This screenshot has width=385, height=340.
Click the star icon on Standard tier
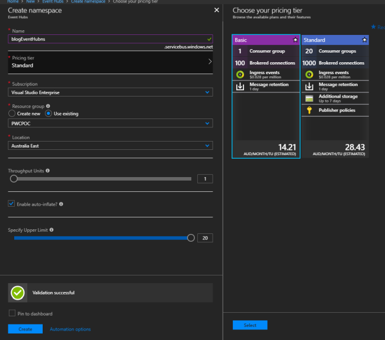point(364,40)
